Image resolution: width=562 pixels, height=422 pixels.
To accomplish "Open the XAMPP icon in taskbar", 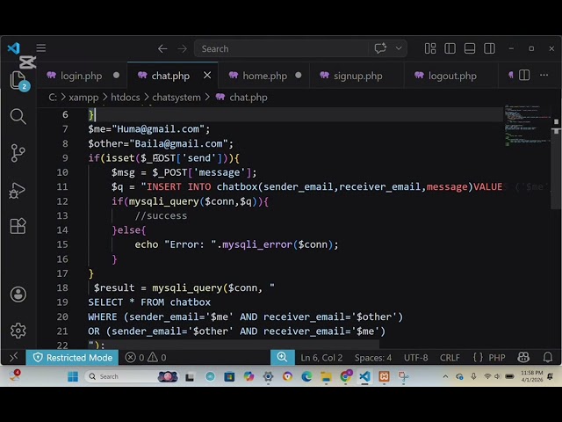I will pyautogui.click(x=384, y=377).
